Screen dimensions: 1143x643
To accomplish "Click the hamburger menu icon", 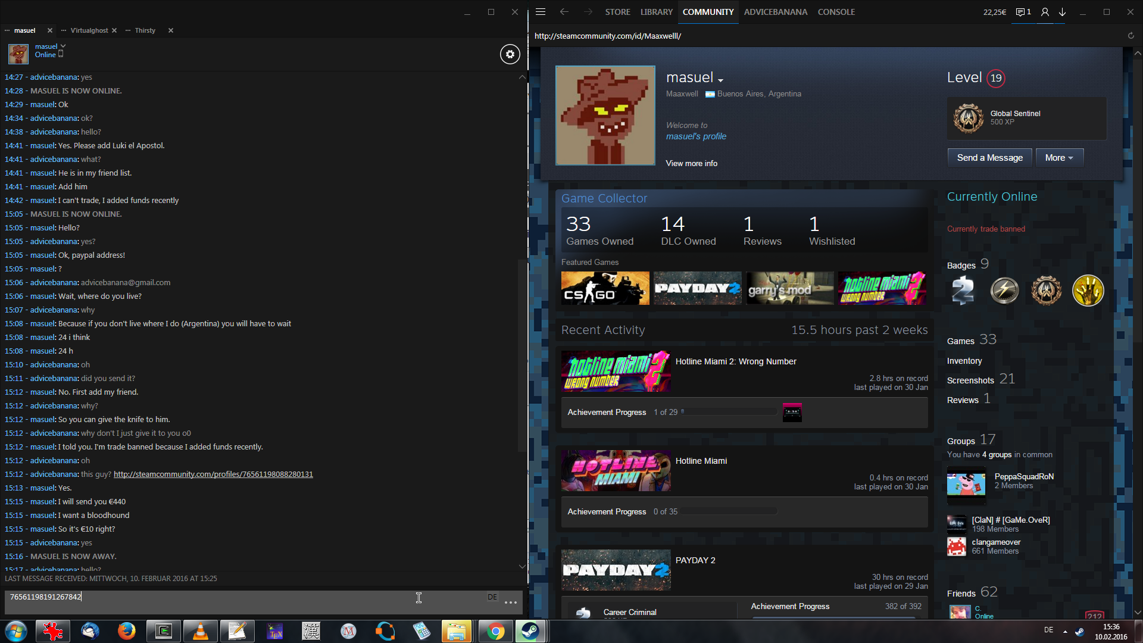I will tap(541, 12).
